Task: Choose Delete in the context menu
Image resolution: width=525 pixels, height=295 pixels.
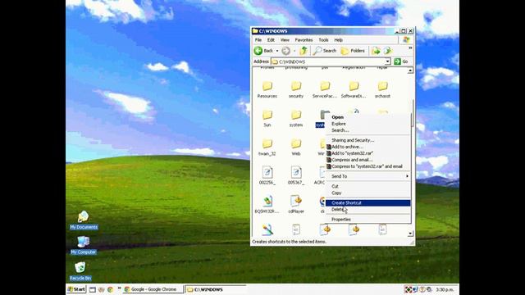Action: click(368, 210)
